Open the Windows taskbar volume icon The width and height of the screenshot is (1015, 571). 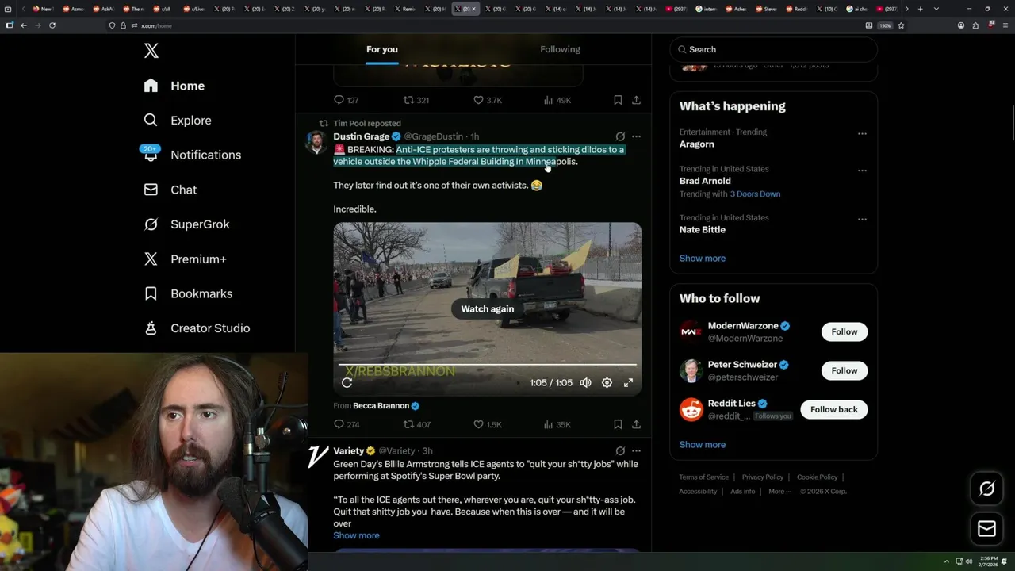tap(969, 561)
